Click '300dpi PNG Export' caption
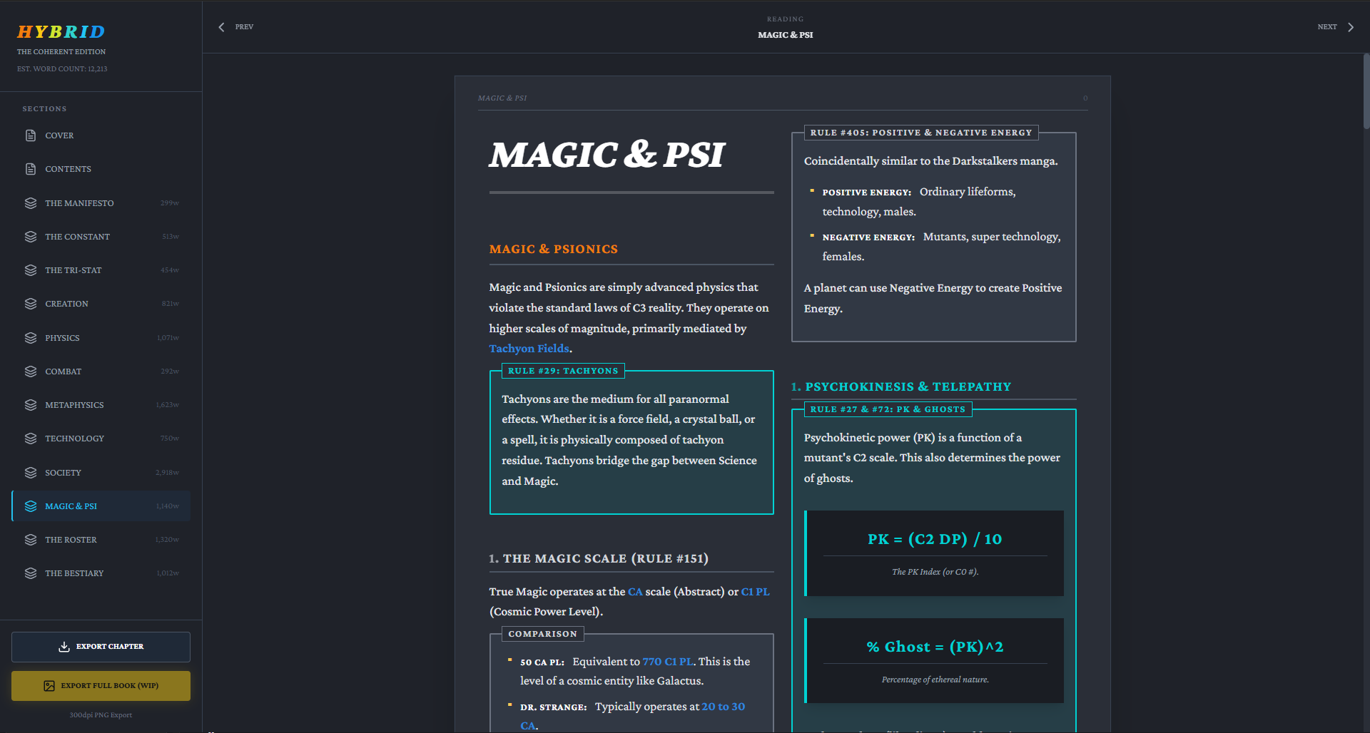Viewport: 1370px width, 733px height. pyautogui.click(x=101, y=715)
